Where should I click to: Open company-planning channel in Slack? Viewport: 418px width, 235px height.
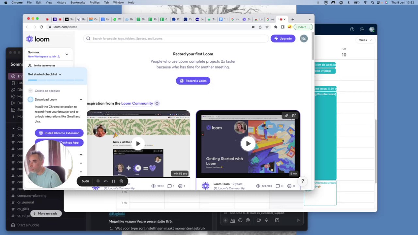[32, 196]
